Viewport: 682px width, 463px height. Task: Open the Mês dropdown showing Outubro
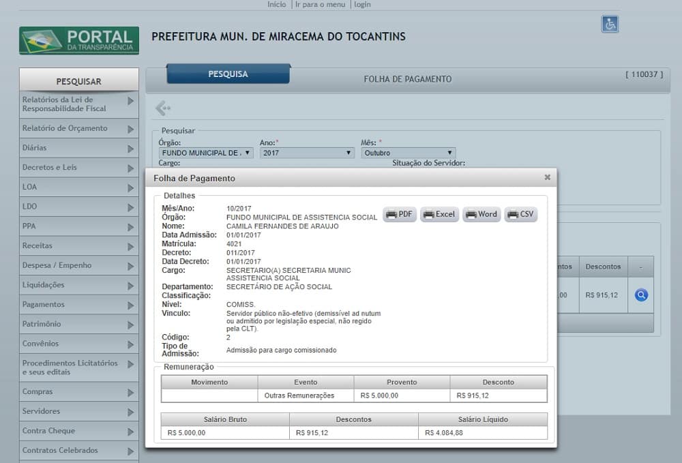click(x=408, y=153)
